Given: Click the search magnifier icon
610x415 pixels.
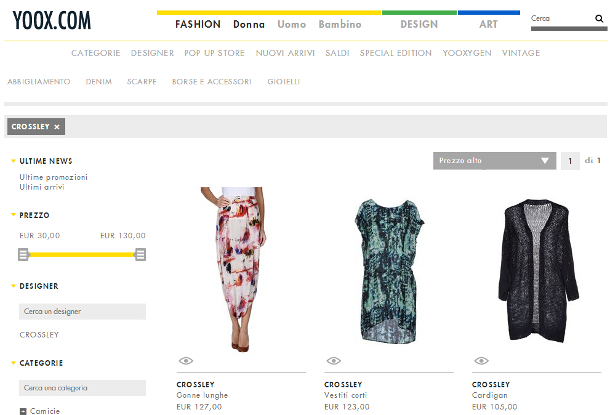Looking at the screenshot, I should tap(599, 18).
